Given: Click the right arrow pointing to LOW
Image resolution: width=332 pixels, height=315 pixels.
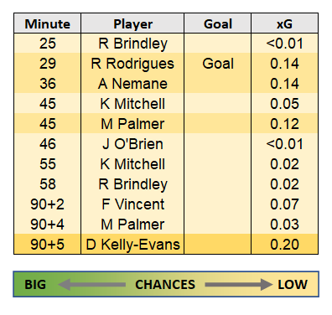Looking at the screenshot, I should [238, 285].
